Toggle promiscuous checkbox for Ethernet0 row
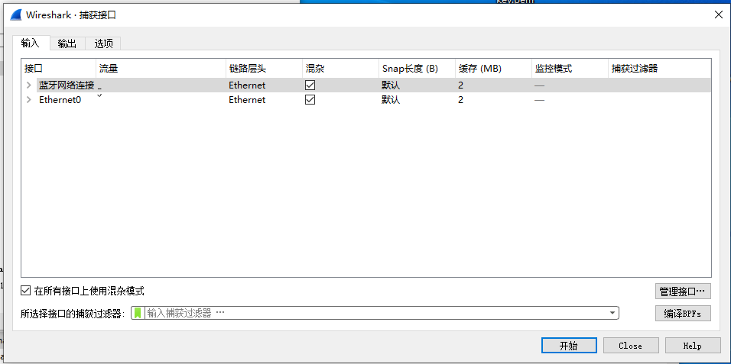The width and height of the screenshot is (731, 364). point(310,100)
